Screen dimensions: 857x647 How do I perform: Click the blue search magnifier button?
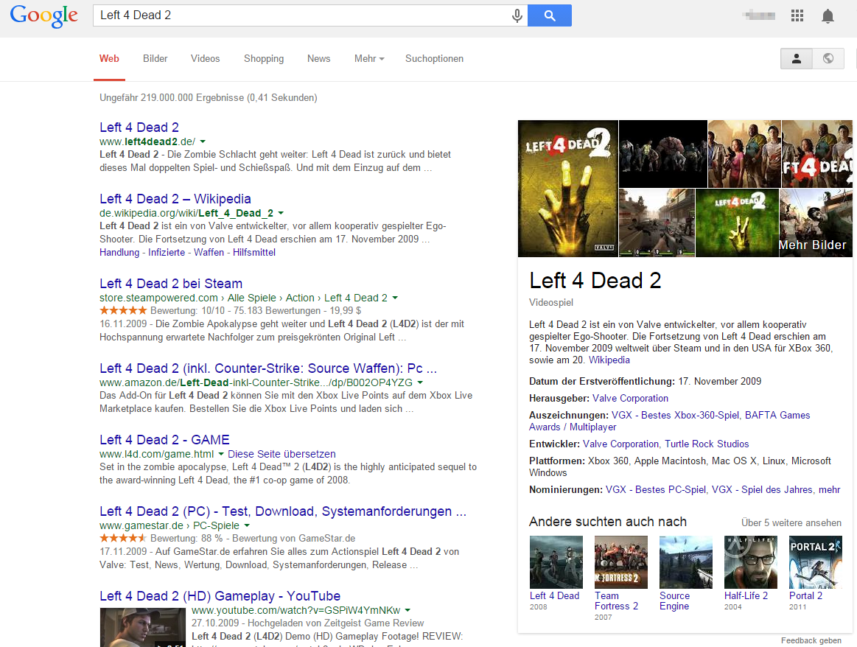click(550, 15)
